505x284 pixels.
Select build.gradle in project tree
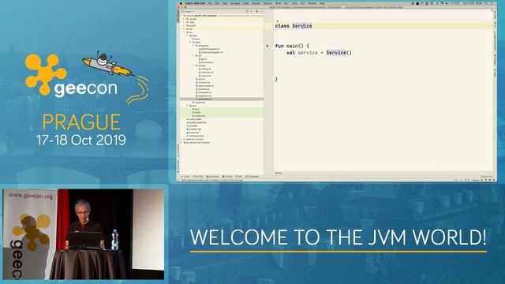194,119
